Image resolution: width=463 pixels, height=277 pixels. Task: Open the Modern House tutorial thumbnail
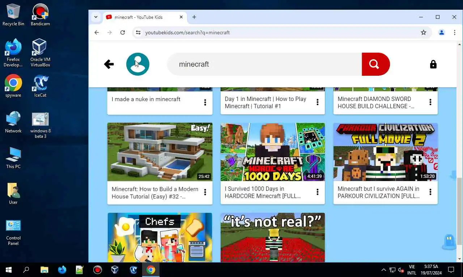click(x=160, y=152)
